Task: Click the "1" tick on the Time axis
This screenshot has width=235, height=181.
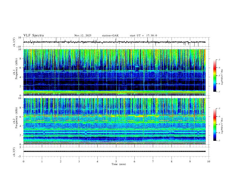Action: (x=42, y=161)
